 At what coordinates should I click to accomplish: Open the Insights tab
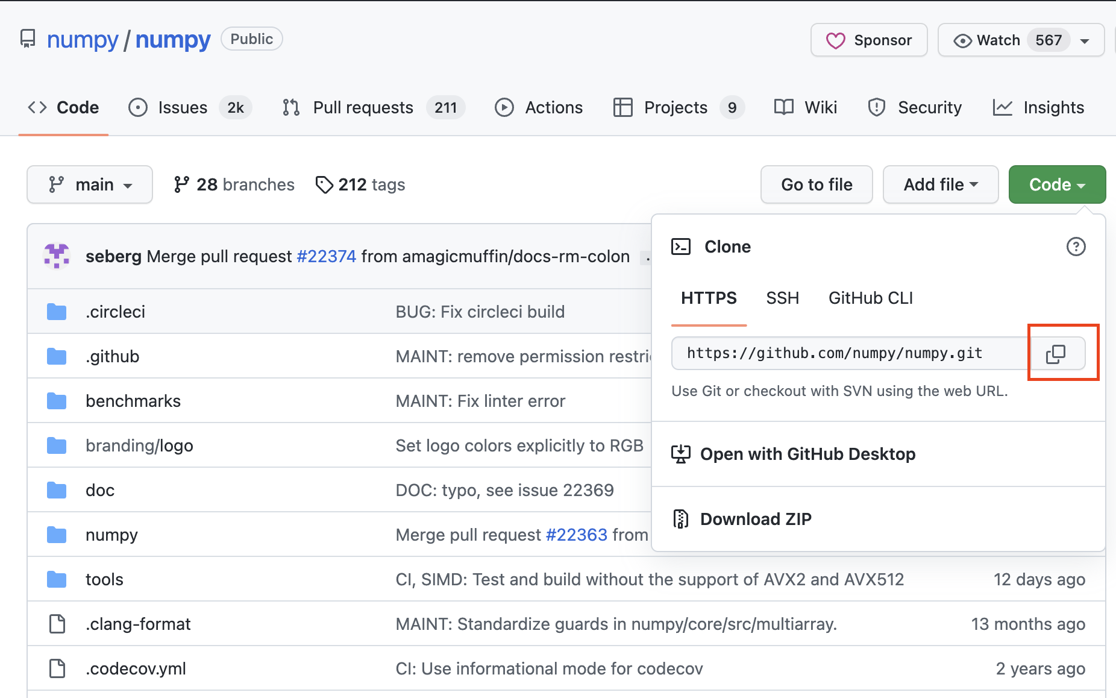point(1038,107)
